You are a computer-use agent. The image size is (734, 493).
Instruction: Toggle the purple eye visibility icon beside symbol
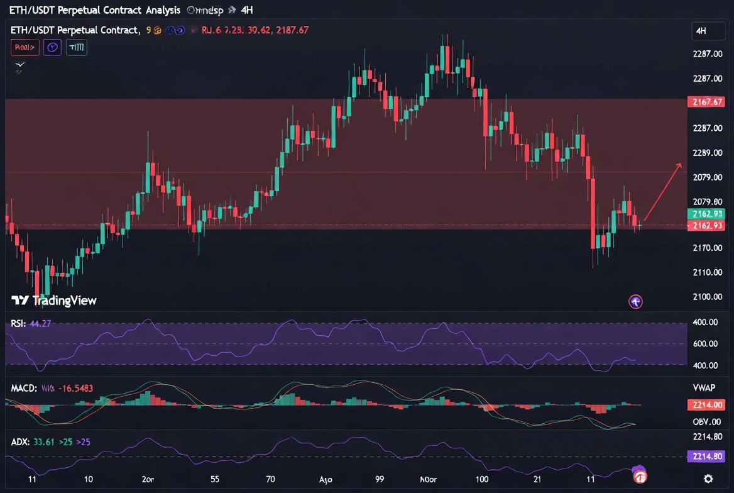[178, 30]
